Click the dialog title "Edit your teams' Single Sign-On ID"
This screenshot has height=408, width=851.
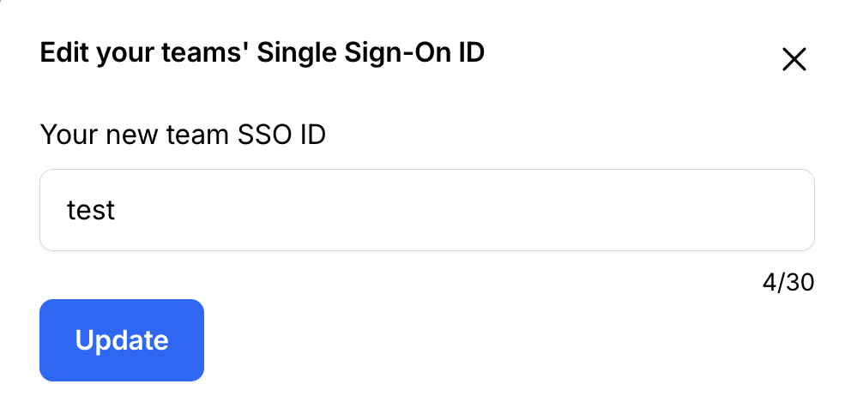click(263, 53)
